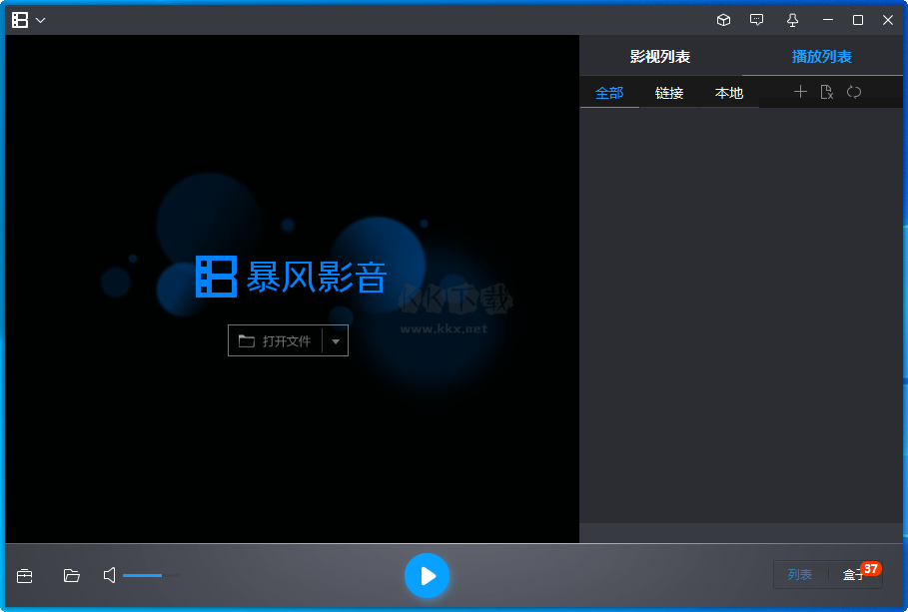The height and width of the screenshot is (612, 908).
Task: Switch to the 播放列表 tab
Action: (x=821, y=57)
